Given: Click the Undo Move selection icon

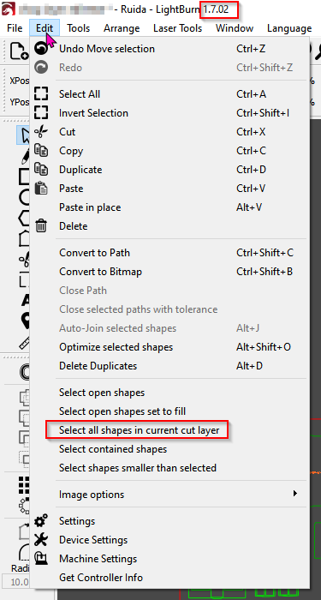Looking at the screenshot, I should pos(41,49).
